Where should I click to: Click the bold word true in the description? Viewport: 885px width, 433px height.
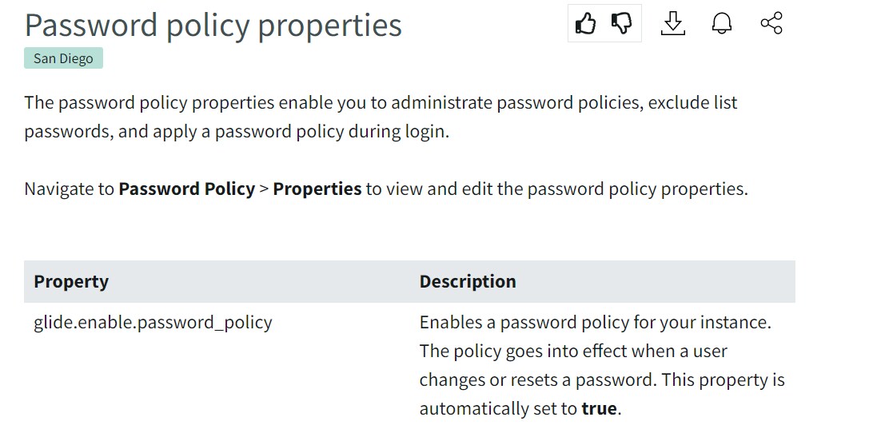point(599,409)
